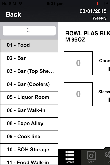Image resolution: width=110 pixels, height=165 pixels.
Task: Select 10 - BOH Storage location
Action: pyautogui.click(x=29, y=150)
